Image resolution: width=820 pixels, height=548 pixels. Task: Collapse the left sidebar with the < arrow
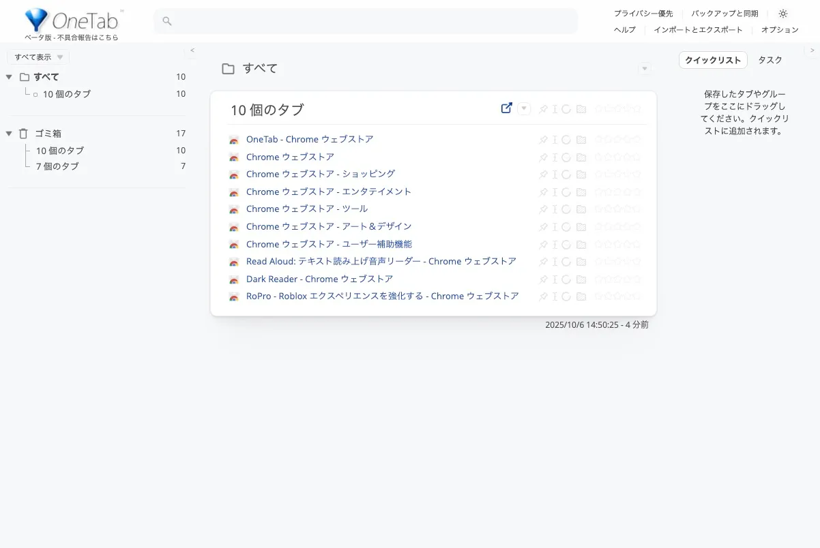pos(192,50)
